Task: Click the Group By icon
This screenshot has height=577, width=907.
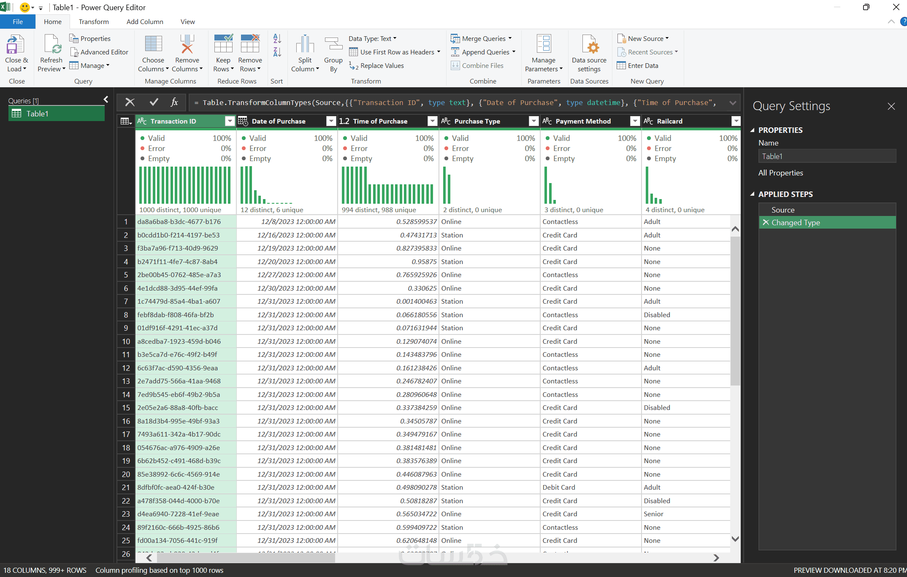Action: 333,44
